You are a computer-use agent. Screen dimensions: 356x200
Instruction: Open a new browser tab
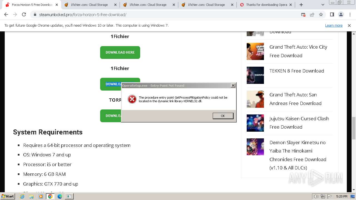(301, 5)
